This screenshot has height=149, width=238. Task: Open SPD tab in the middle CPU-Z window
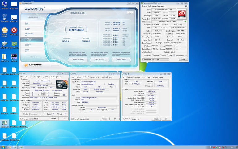pyautogui.click(x=98, y=77)
